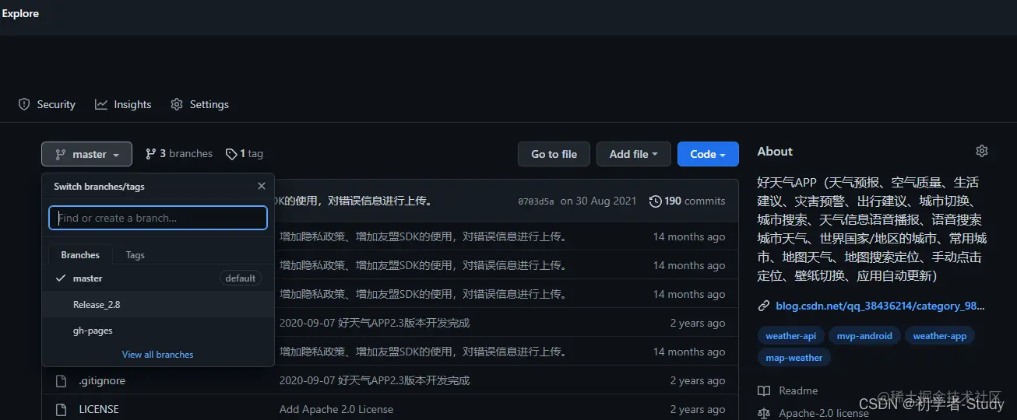Open the About settings gear icon
Image resolution: width=1017 pixels, height=420 pixels.
pos(982,151)
